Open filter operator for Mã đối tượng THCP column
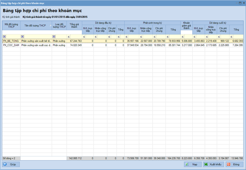Screen dimensions: 246x170 [x=4, y=37]
